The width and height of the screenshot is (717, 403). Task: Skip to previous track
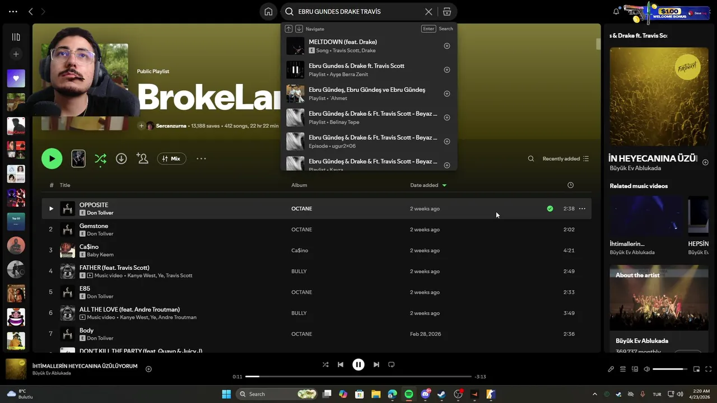341,364
